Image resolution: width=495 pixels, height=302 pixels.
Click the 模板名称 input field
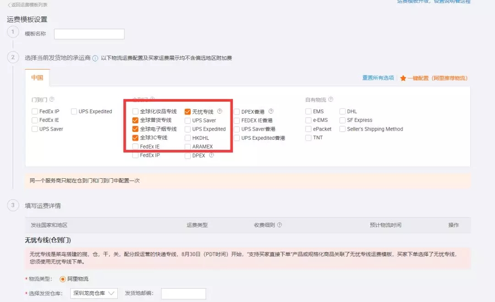point(89,34)
